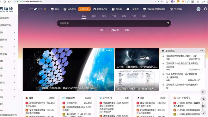The width and height of the screenshot is (208, 117).
Task: Open the 56个免费学习网站 article thumbnail
Action: pyautogui.click(x=137, y=80)
